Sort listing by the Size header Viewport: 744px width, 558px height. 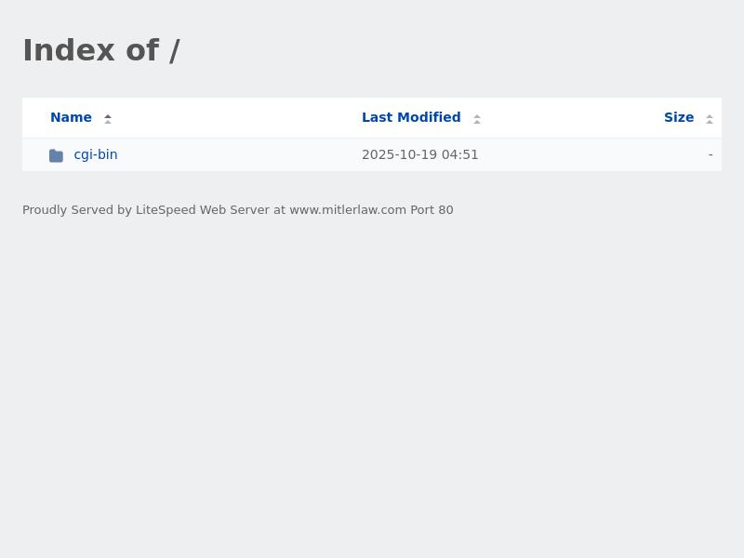coord(679,117)
